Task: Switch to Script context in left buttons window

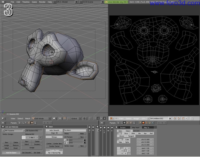Action: (x=23, y=123)
